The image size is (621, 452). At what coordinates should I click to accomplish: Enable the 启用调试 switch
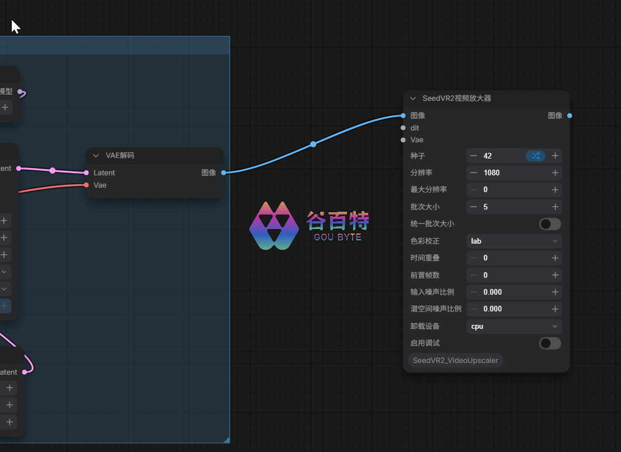click(x=550, y=343)
